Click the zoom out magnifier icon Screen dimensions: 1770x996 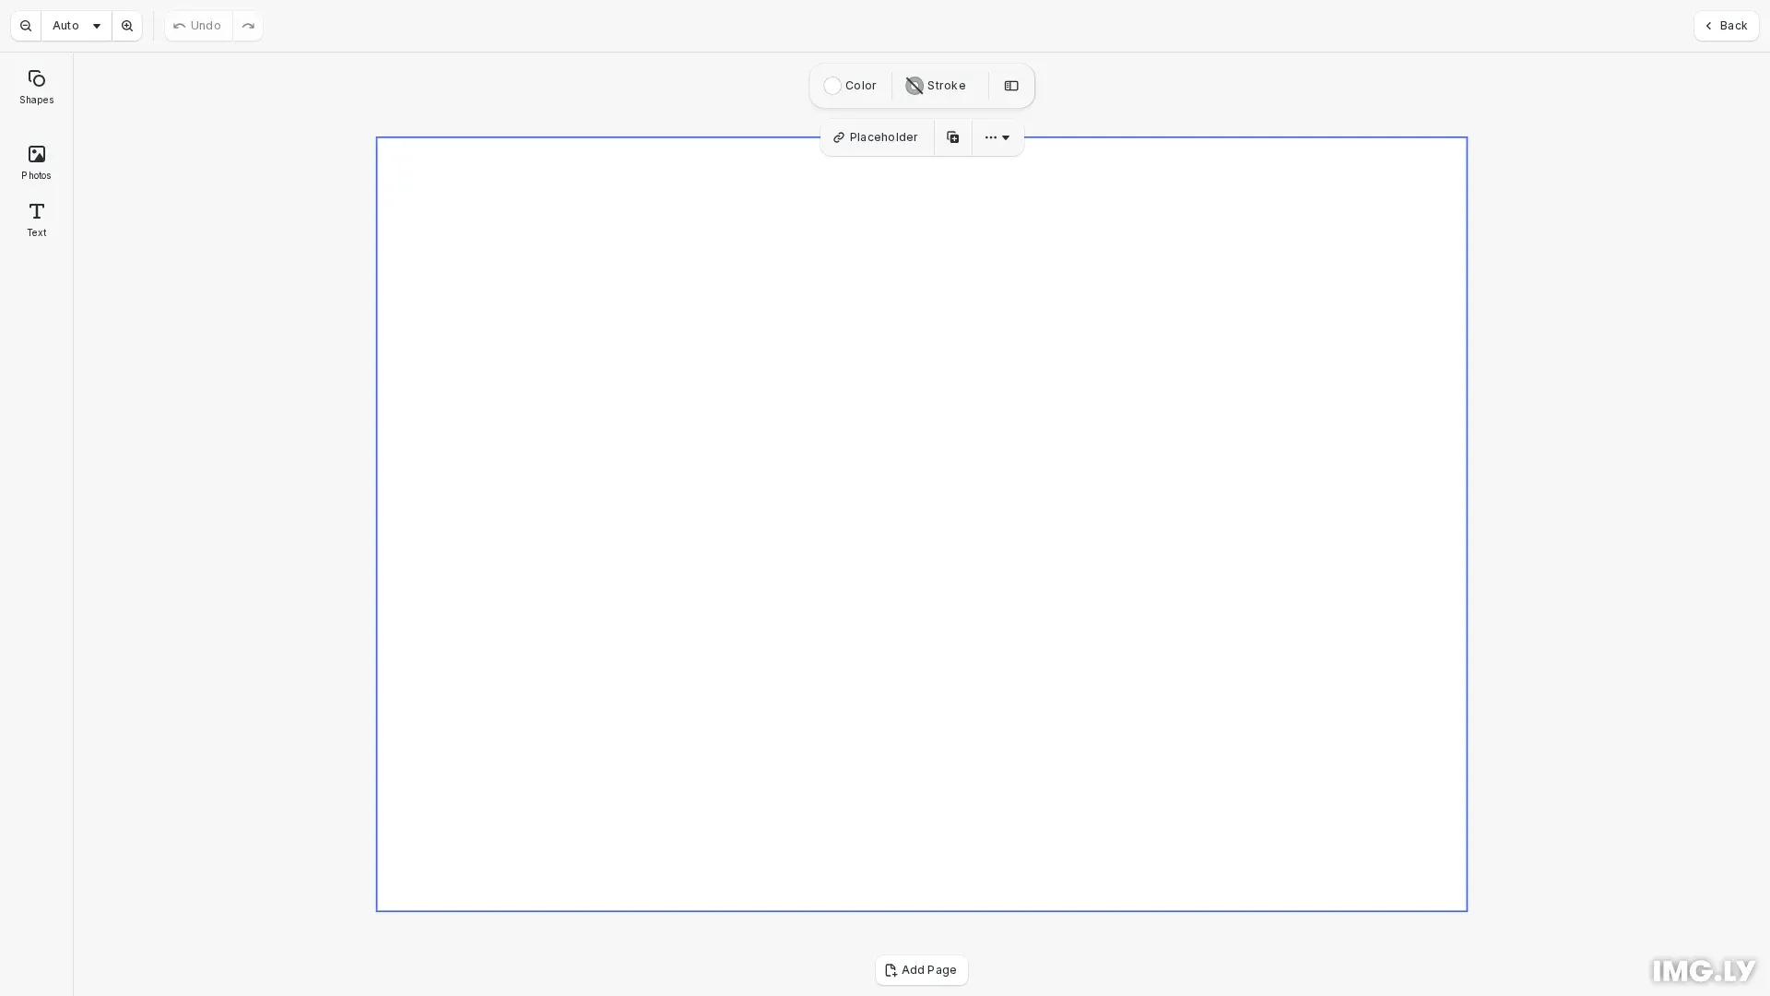(x=25, y=25)
